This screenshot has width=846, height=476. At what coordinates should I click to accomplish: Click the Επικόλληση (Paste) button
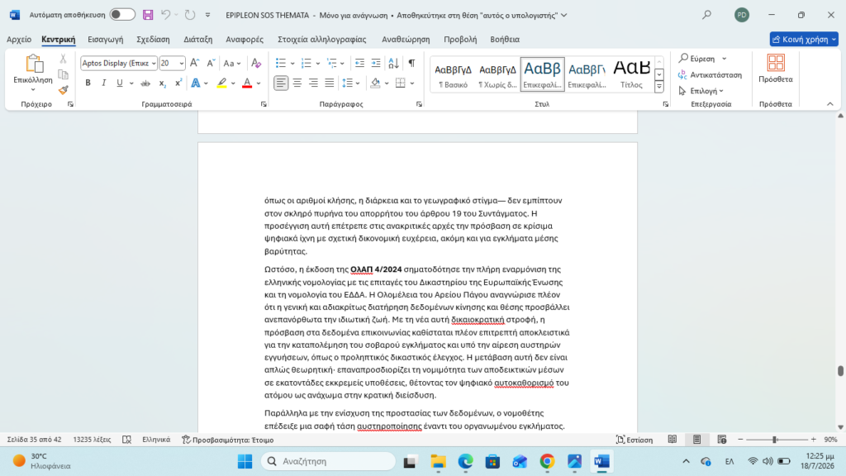pos(33,74)
